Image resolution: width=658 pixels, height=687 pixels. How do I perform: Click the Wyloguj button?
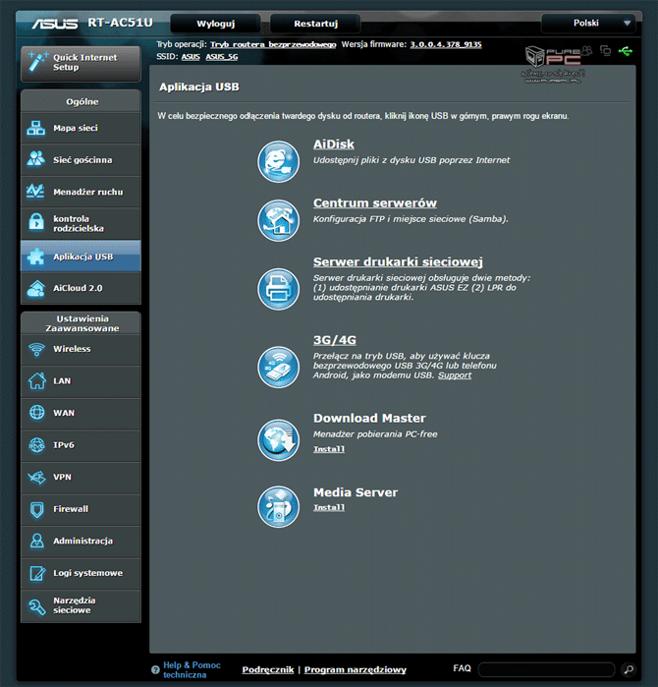tap(215, 24)
